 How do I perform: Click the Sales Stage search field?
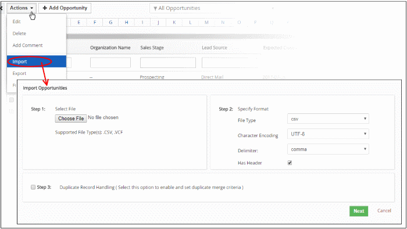coord(168,63)
